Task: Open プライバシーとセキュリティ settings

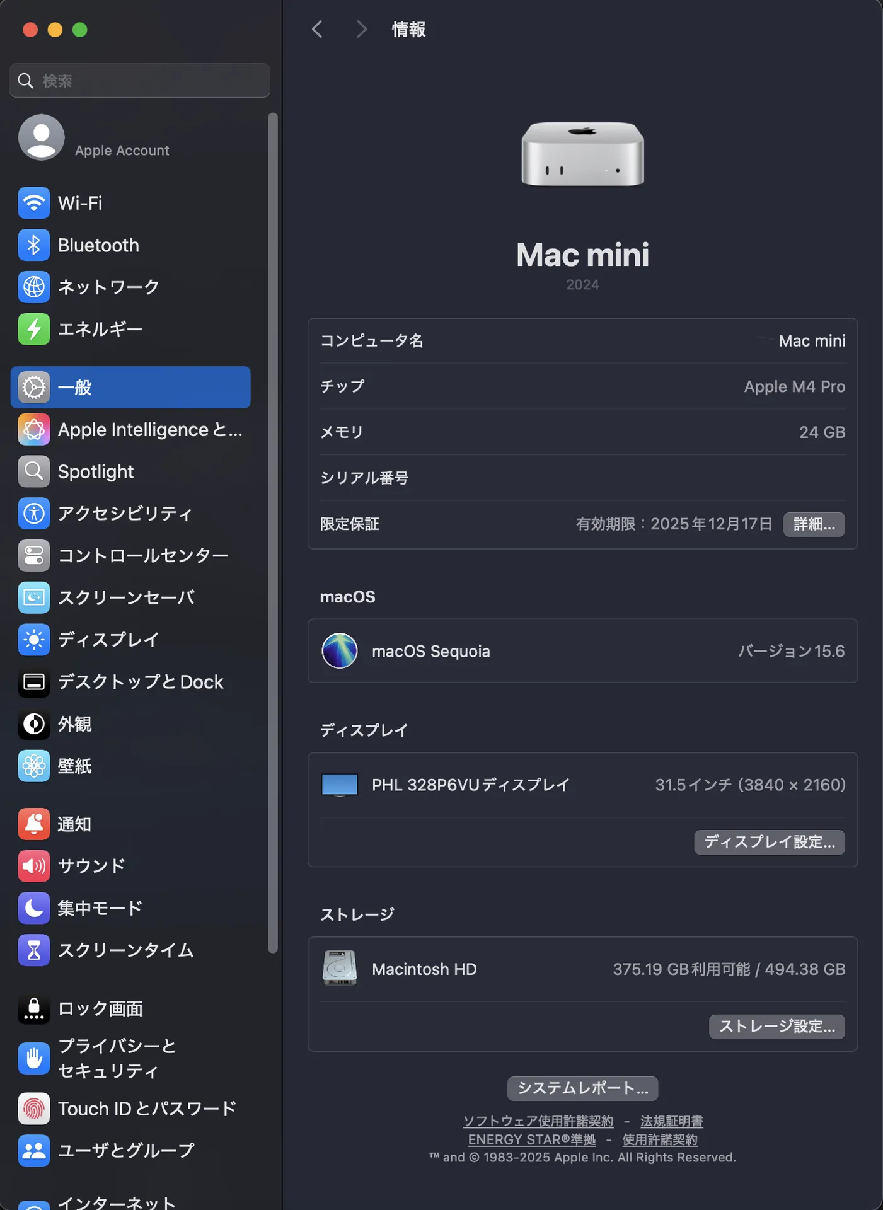Action: (x=130, y=1058)
